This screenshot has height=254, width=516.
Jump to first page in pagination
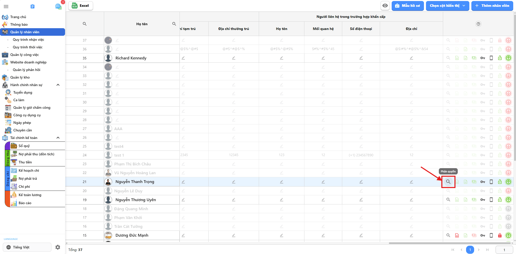[453, 250]
